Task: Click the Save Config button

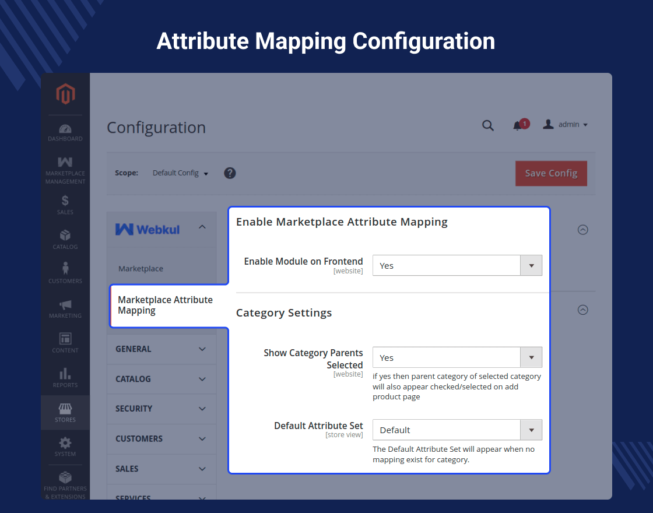Action: [x=551, y=173]
